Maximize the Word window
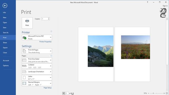Viewport: 169px width, 95px height. pyautogui.click(x=160, y=2)
